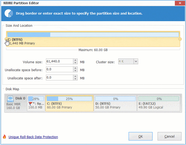Click the Disk 0 drive icon
186x145 pixels.
10,98
